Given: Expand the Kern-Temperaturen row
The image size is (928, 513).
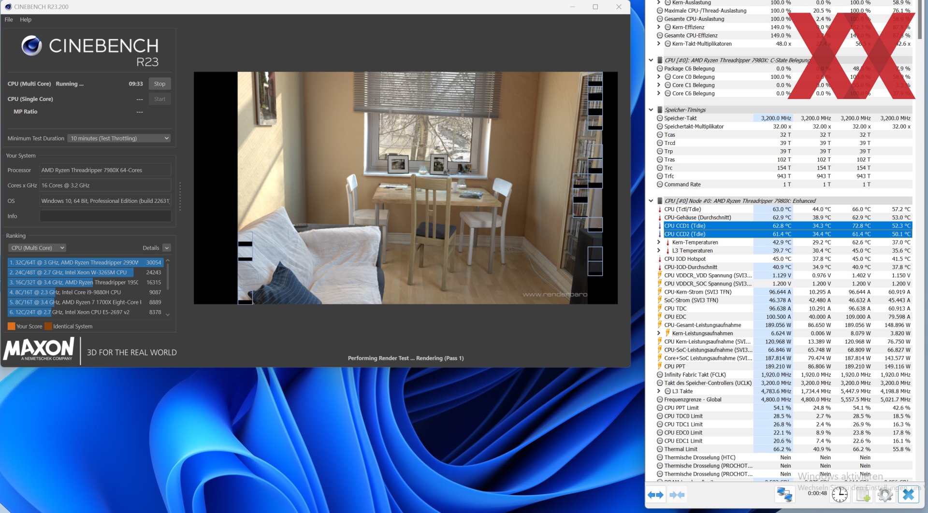Looking at the screenshot, I should (659, 242).
